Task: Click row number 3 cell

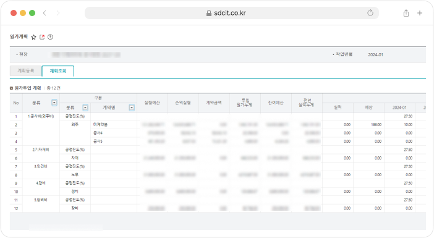Action: pyautogui.click(x=16, y=133)
